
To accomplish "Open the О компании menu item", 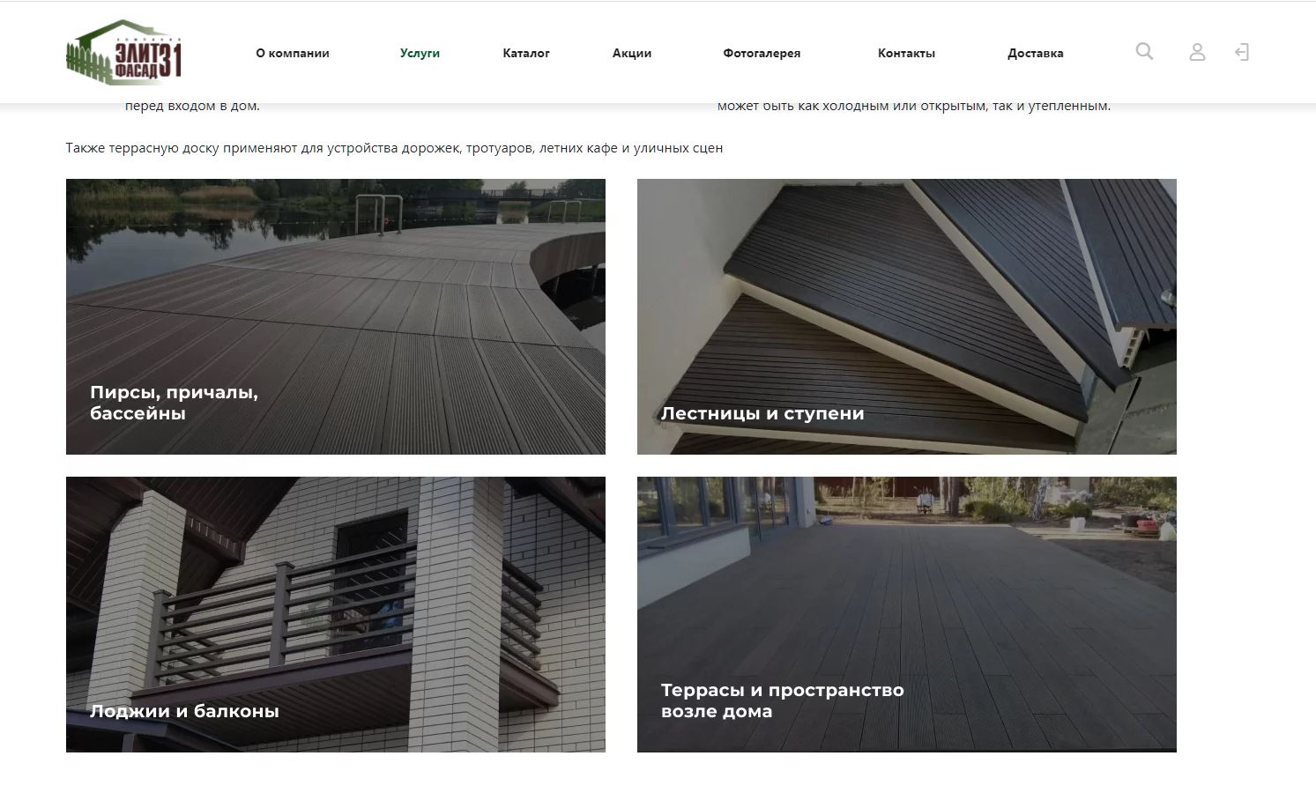I will (293, 53).
